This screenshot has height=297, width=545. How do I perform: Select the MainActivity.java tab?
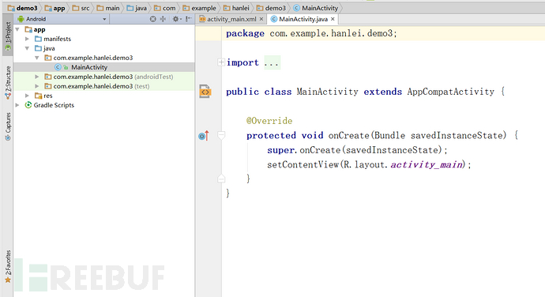[303, 19]
